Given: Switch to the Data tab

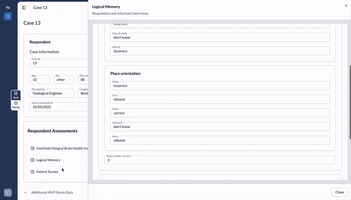Looking at the screenshot, I should [16, 95].
